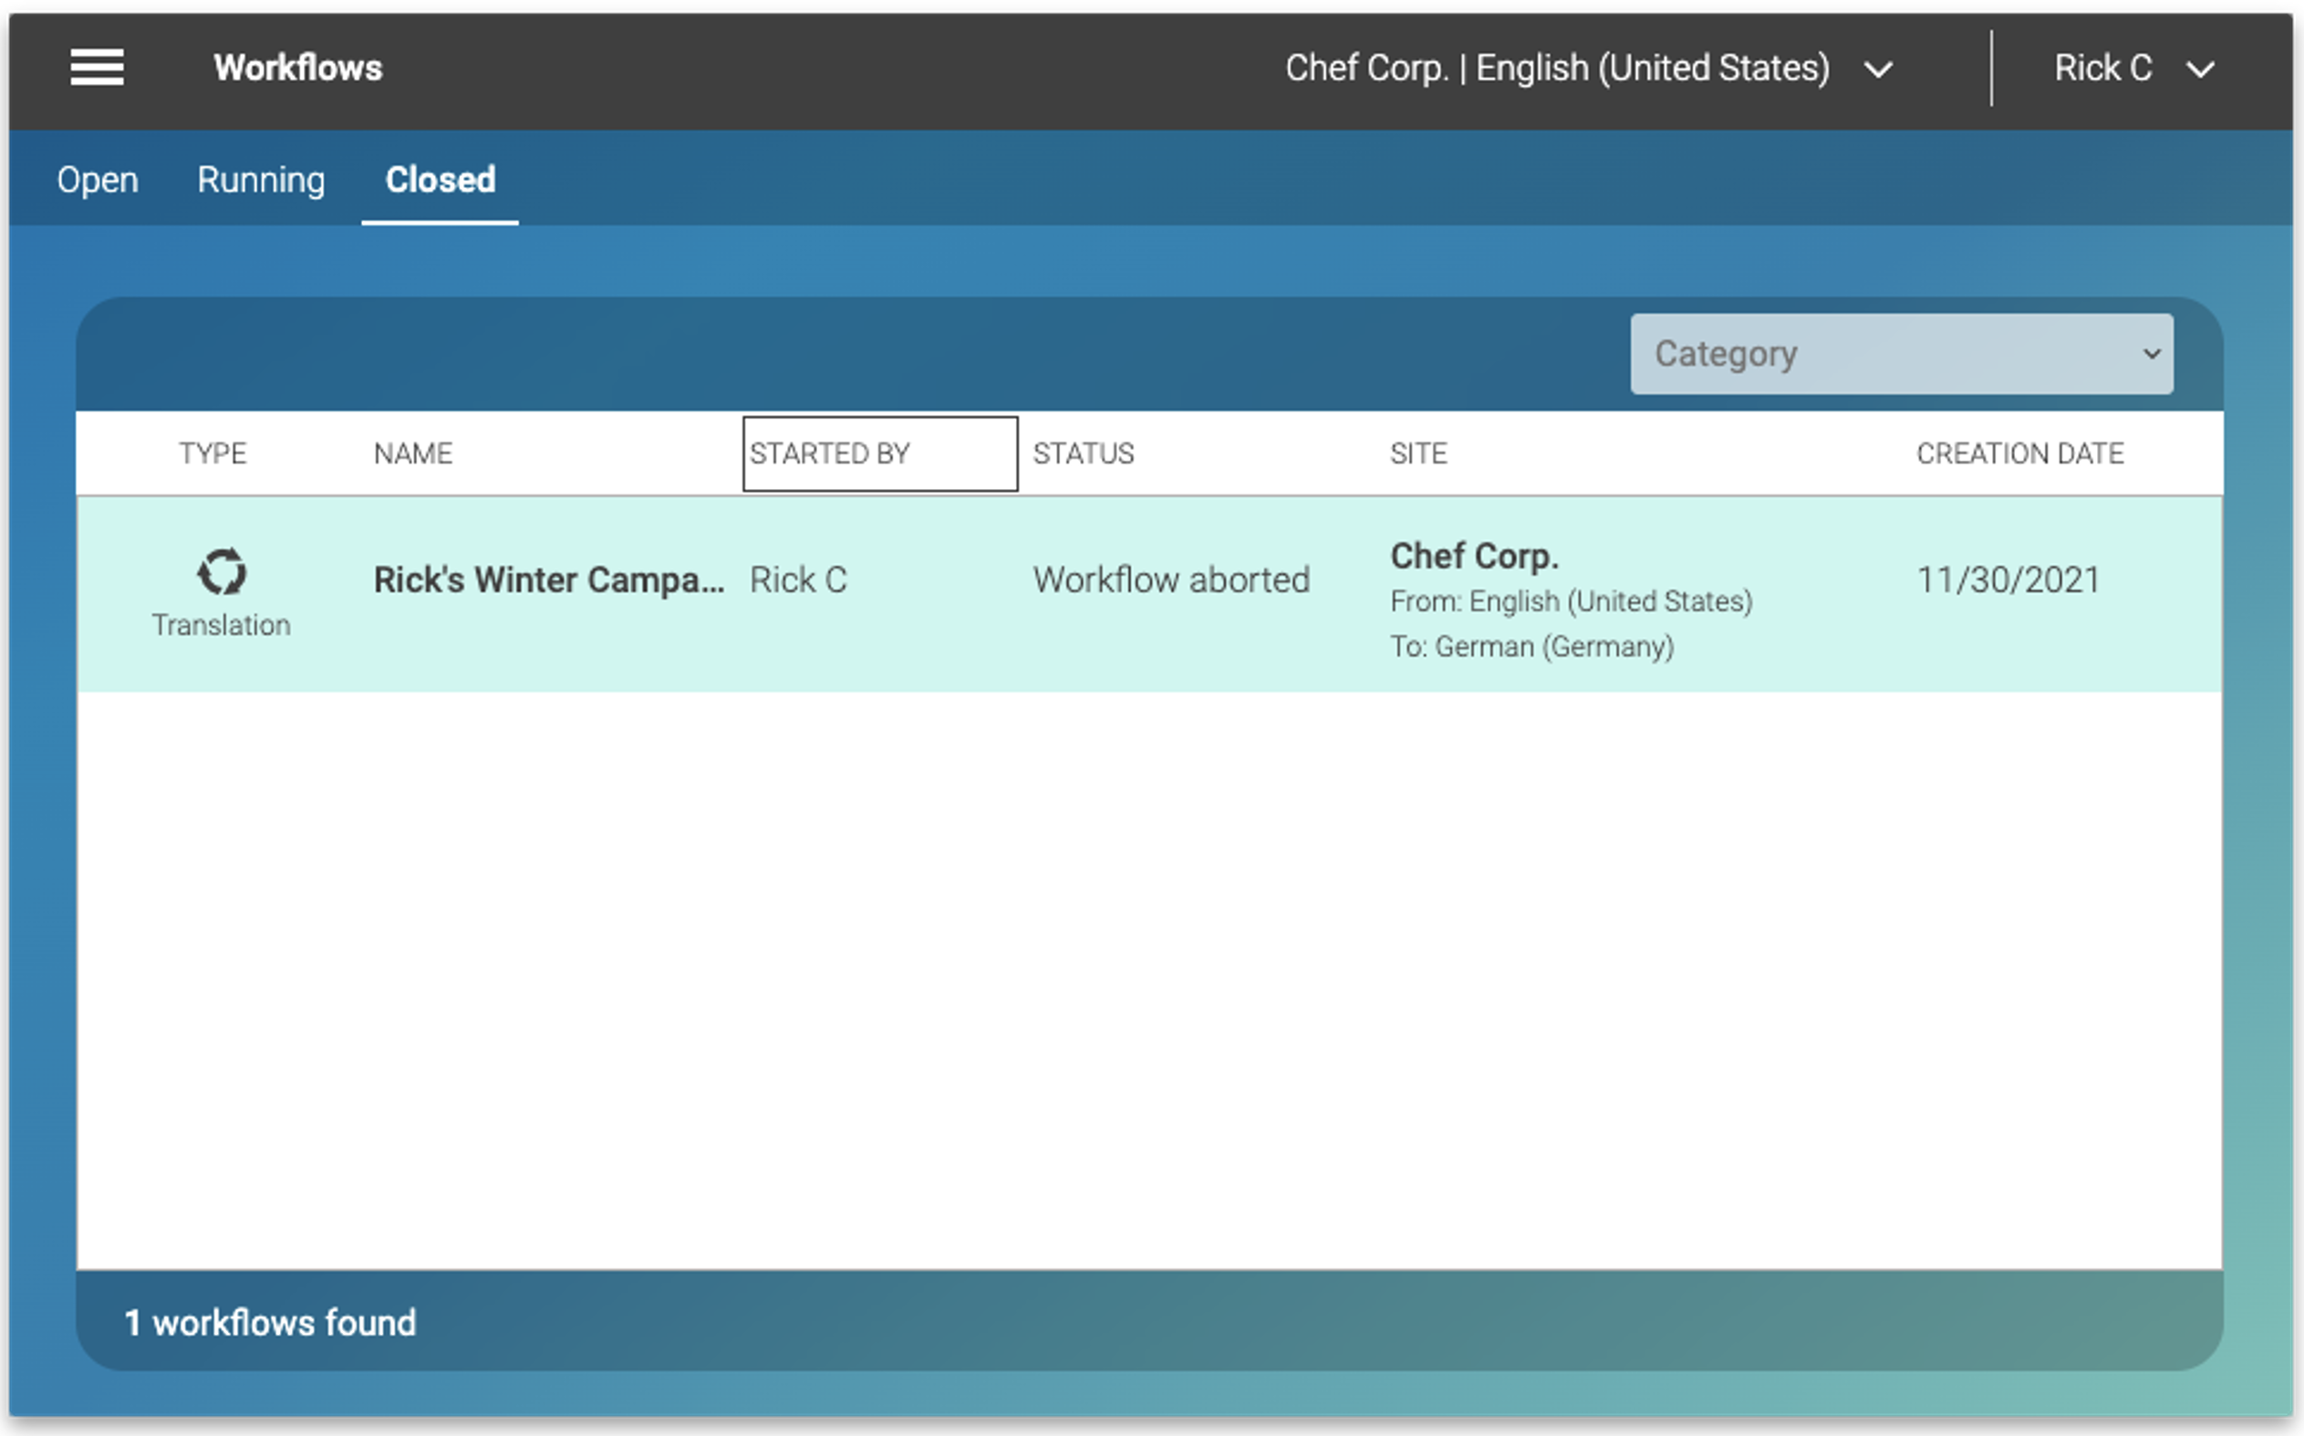
Task: Switch to the Open tab
Action: pos(98,180)
